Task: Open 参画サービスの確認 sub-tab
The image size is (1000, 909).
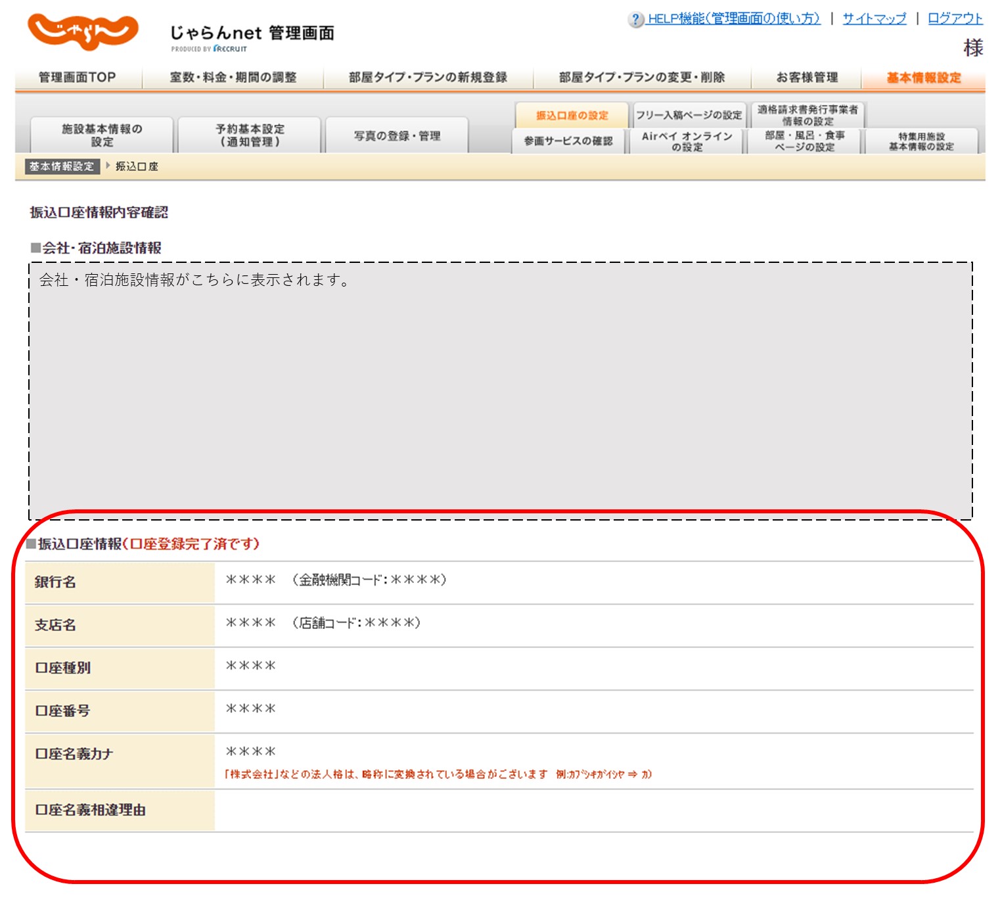Action: (x=568, y=141)
